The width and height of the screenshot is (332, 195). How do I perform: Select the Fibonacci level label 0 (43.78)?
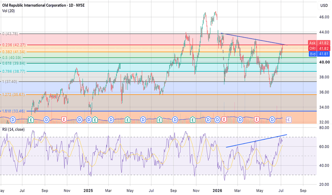pos(10,34)
